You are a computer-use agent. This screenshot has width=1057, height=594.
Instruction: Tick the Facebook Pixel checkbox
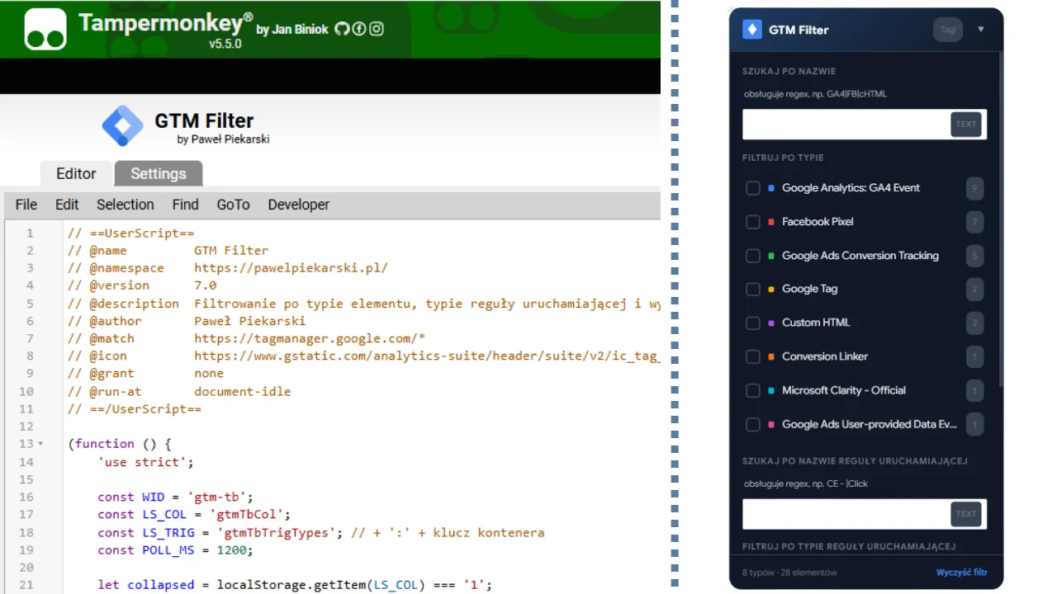tap(753, 222)
